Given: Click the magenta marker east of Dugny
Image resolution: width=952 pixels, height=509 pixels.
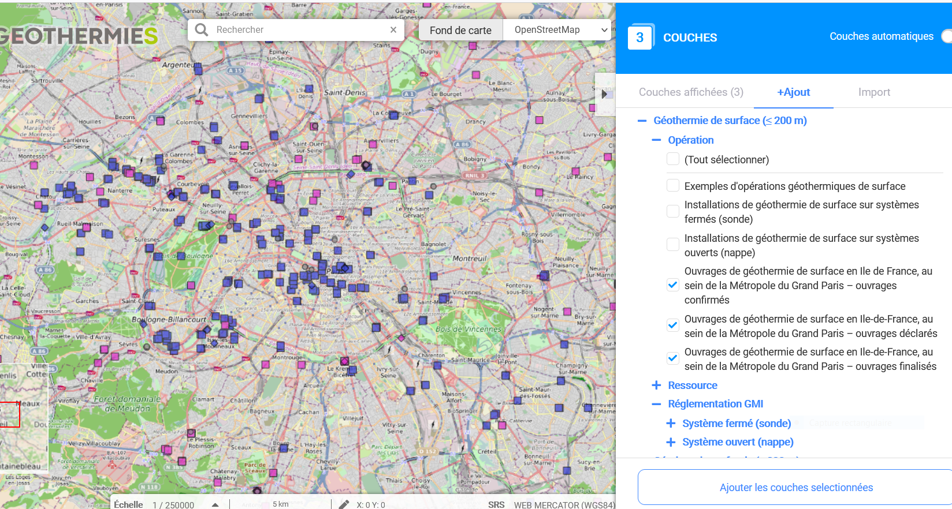Looking at the screenshot, I should click(473, 46).
